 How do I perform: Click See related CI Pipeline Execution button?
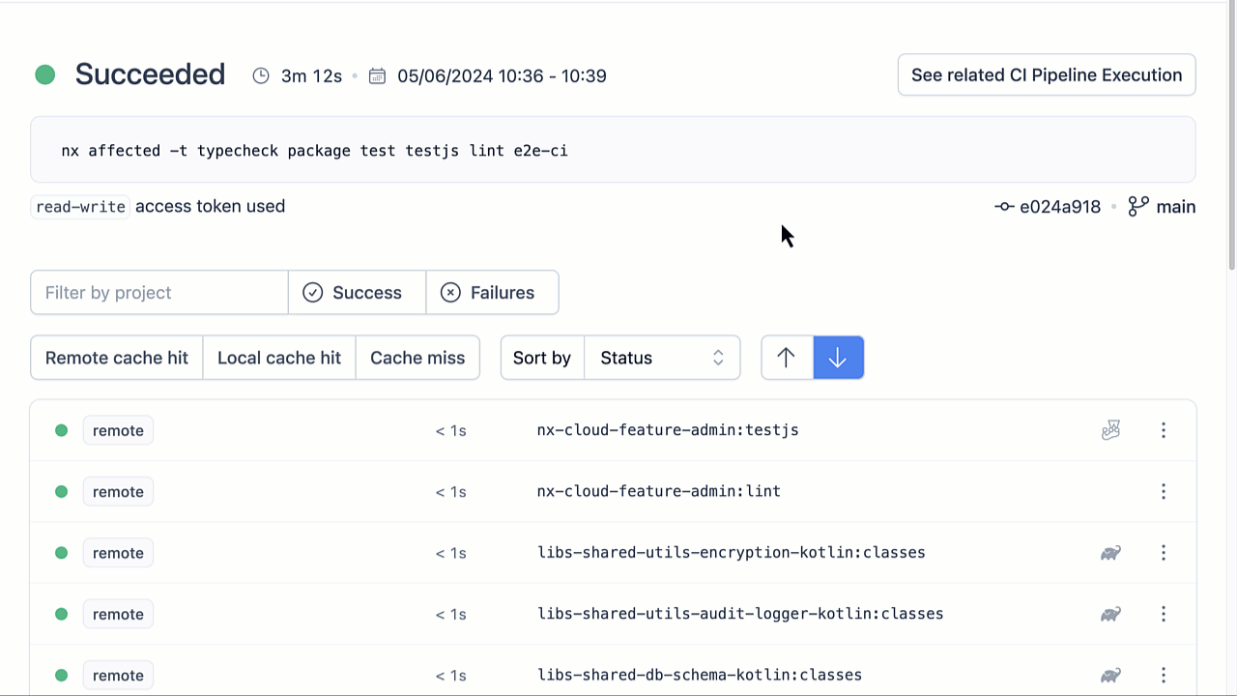[x=1046, y=75]
